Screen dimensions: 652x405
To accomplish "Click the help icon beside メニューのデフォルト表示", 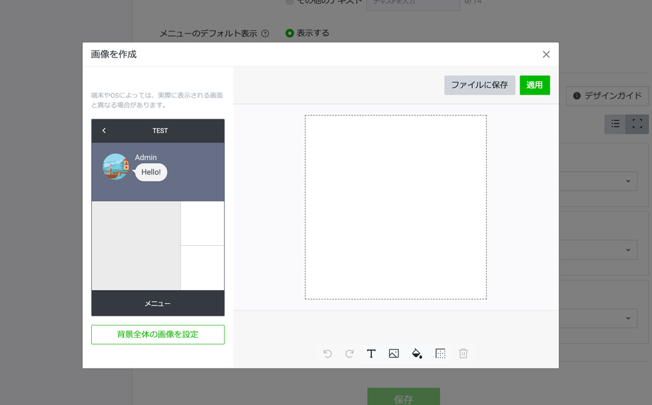I will [265, 33].
